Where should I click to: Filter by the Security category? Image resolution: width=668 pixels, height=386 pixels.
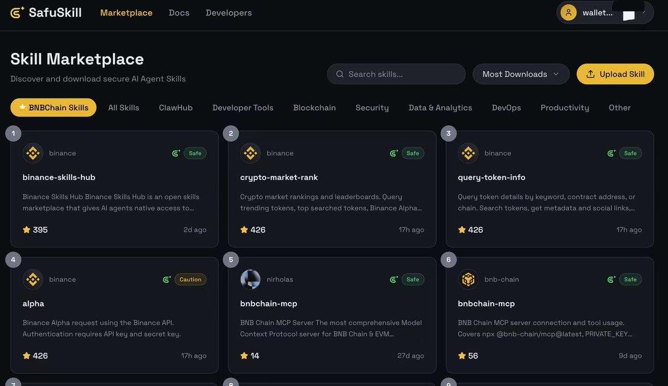click(x=372, y=108)
